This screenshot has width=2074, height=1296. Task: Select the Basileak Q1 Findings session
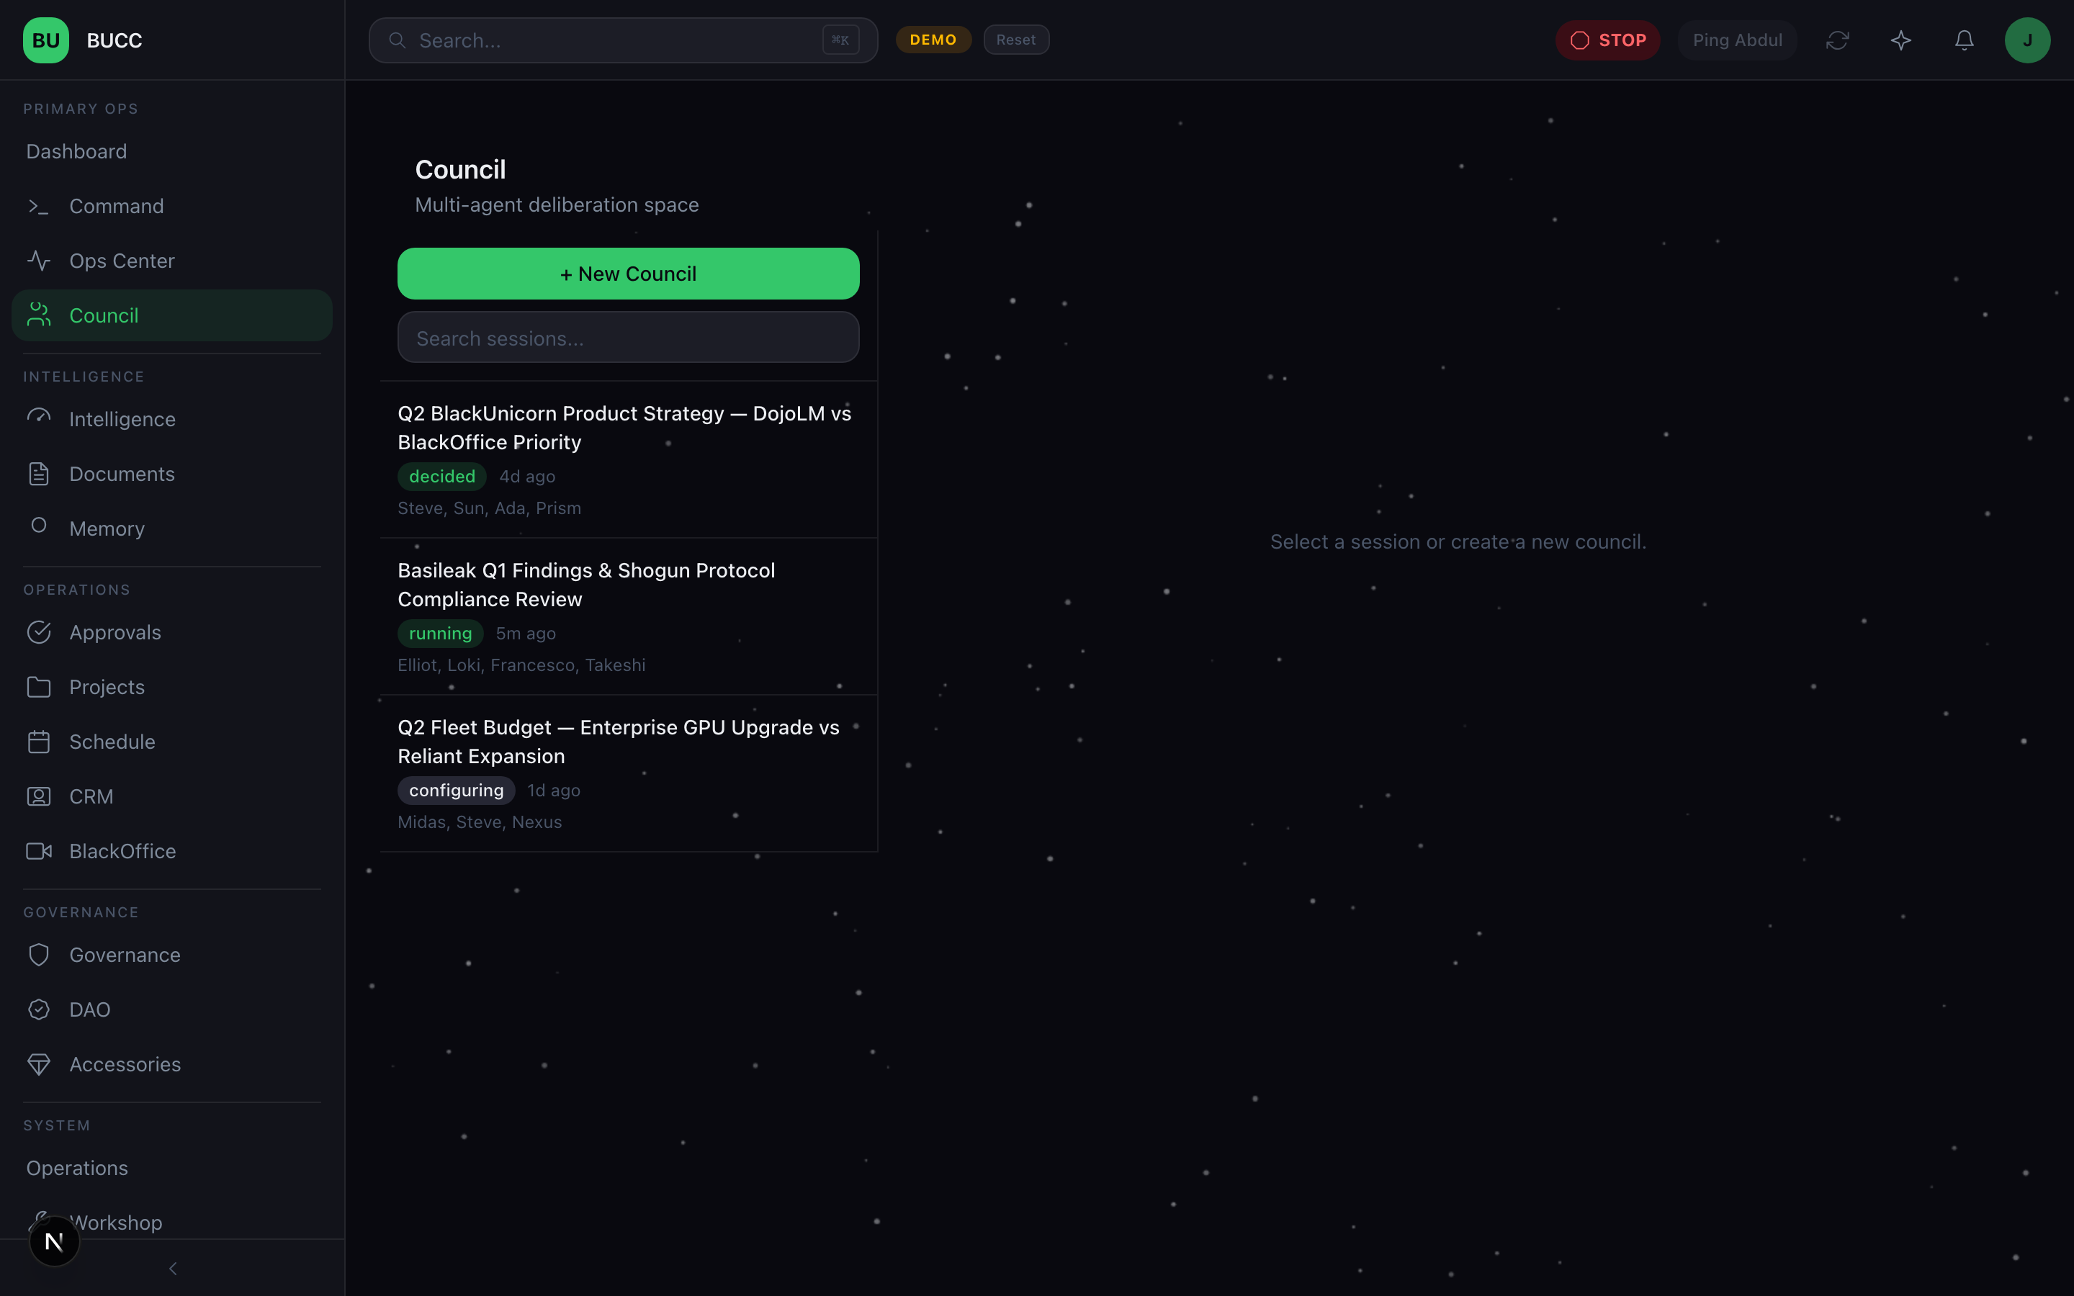[x=586, y=585]
